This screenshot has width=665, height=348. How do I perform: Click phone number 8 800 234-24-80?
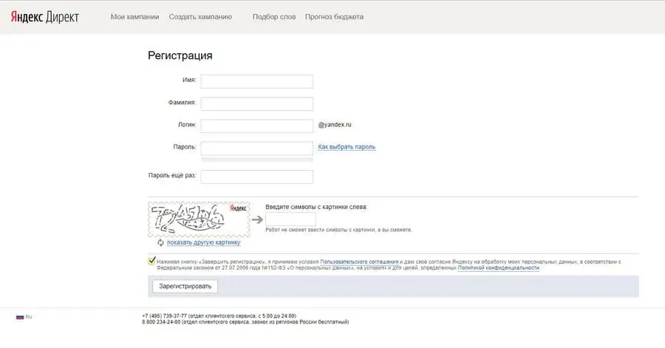[x=161, y=322]
